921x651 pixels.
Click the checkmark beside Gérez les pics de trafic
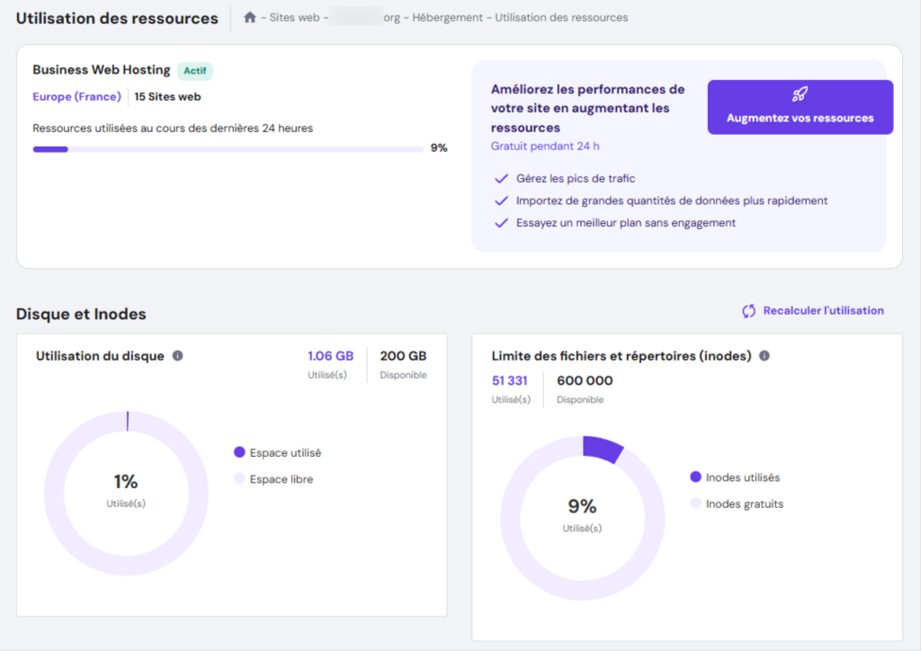(501, 179)
